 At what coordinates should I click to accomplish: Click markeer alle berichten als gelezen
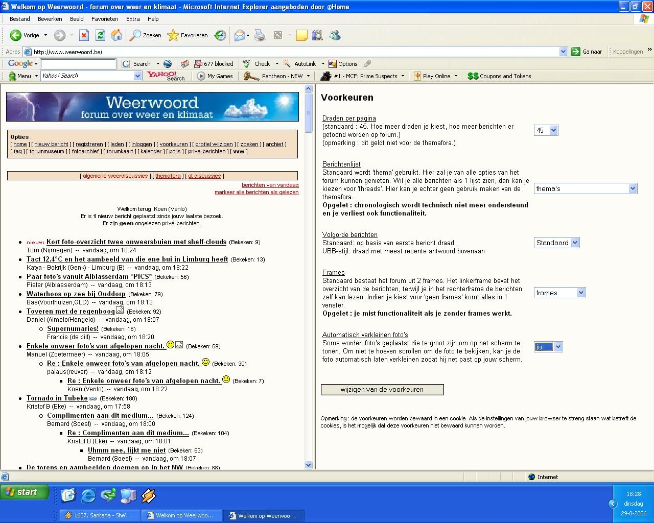[256, 192]
